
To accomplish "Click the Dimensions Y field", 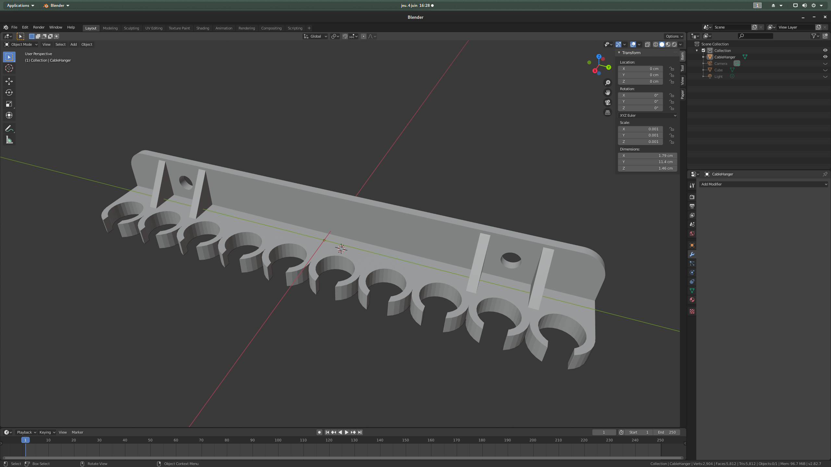I will pos(647,162).
